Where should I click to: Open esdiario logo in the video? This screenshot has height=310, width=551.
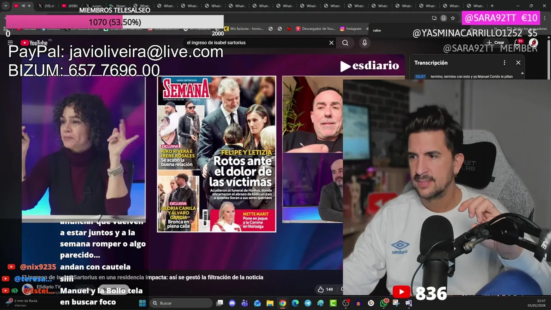370,66
